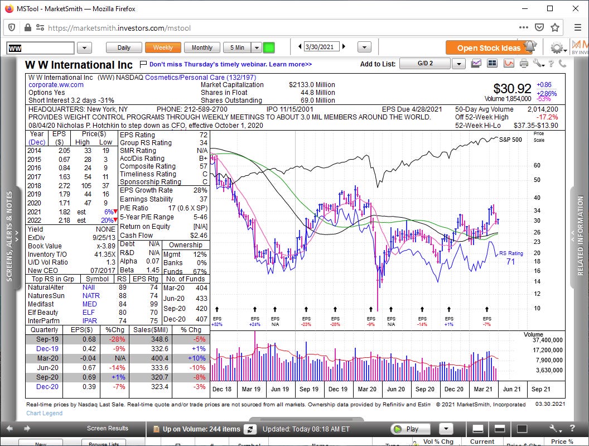Click the Dec-19 quarterly row label
The width and height of the screenshot is (589, 446).
click(x=47, y=349)
